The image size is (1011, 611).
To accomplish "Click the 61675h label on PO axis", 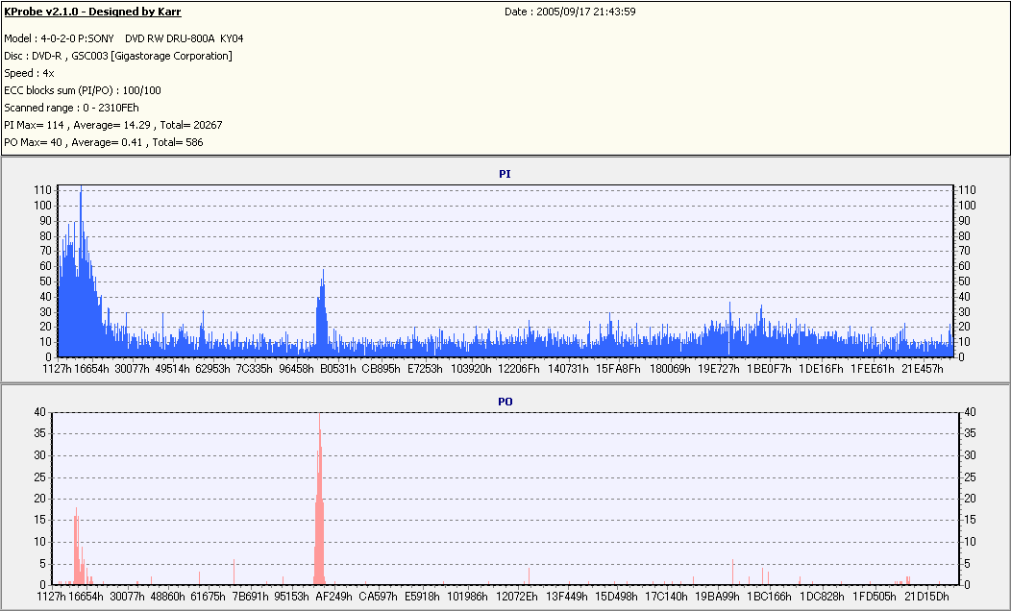I will 208,597.
